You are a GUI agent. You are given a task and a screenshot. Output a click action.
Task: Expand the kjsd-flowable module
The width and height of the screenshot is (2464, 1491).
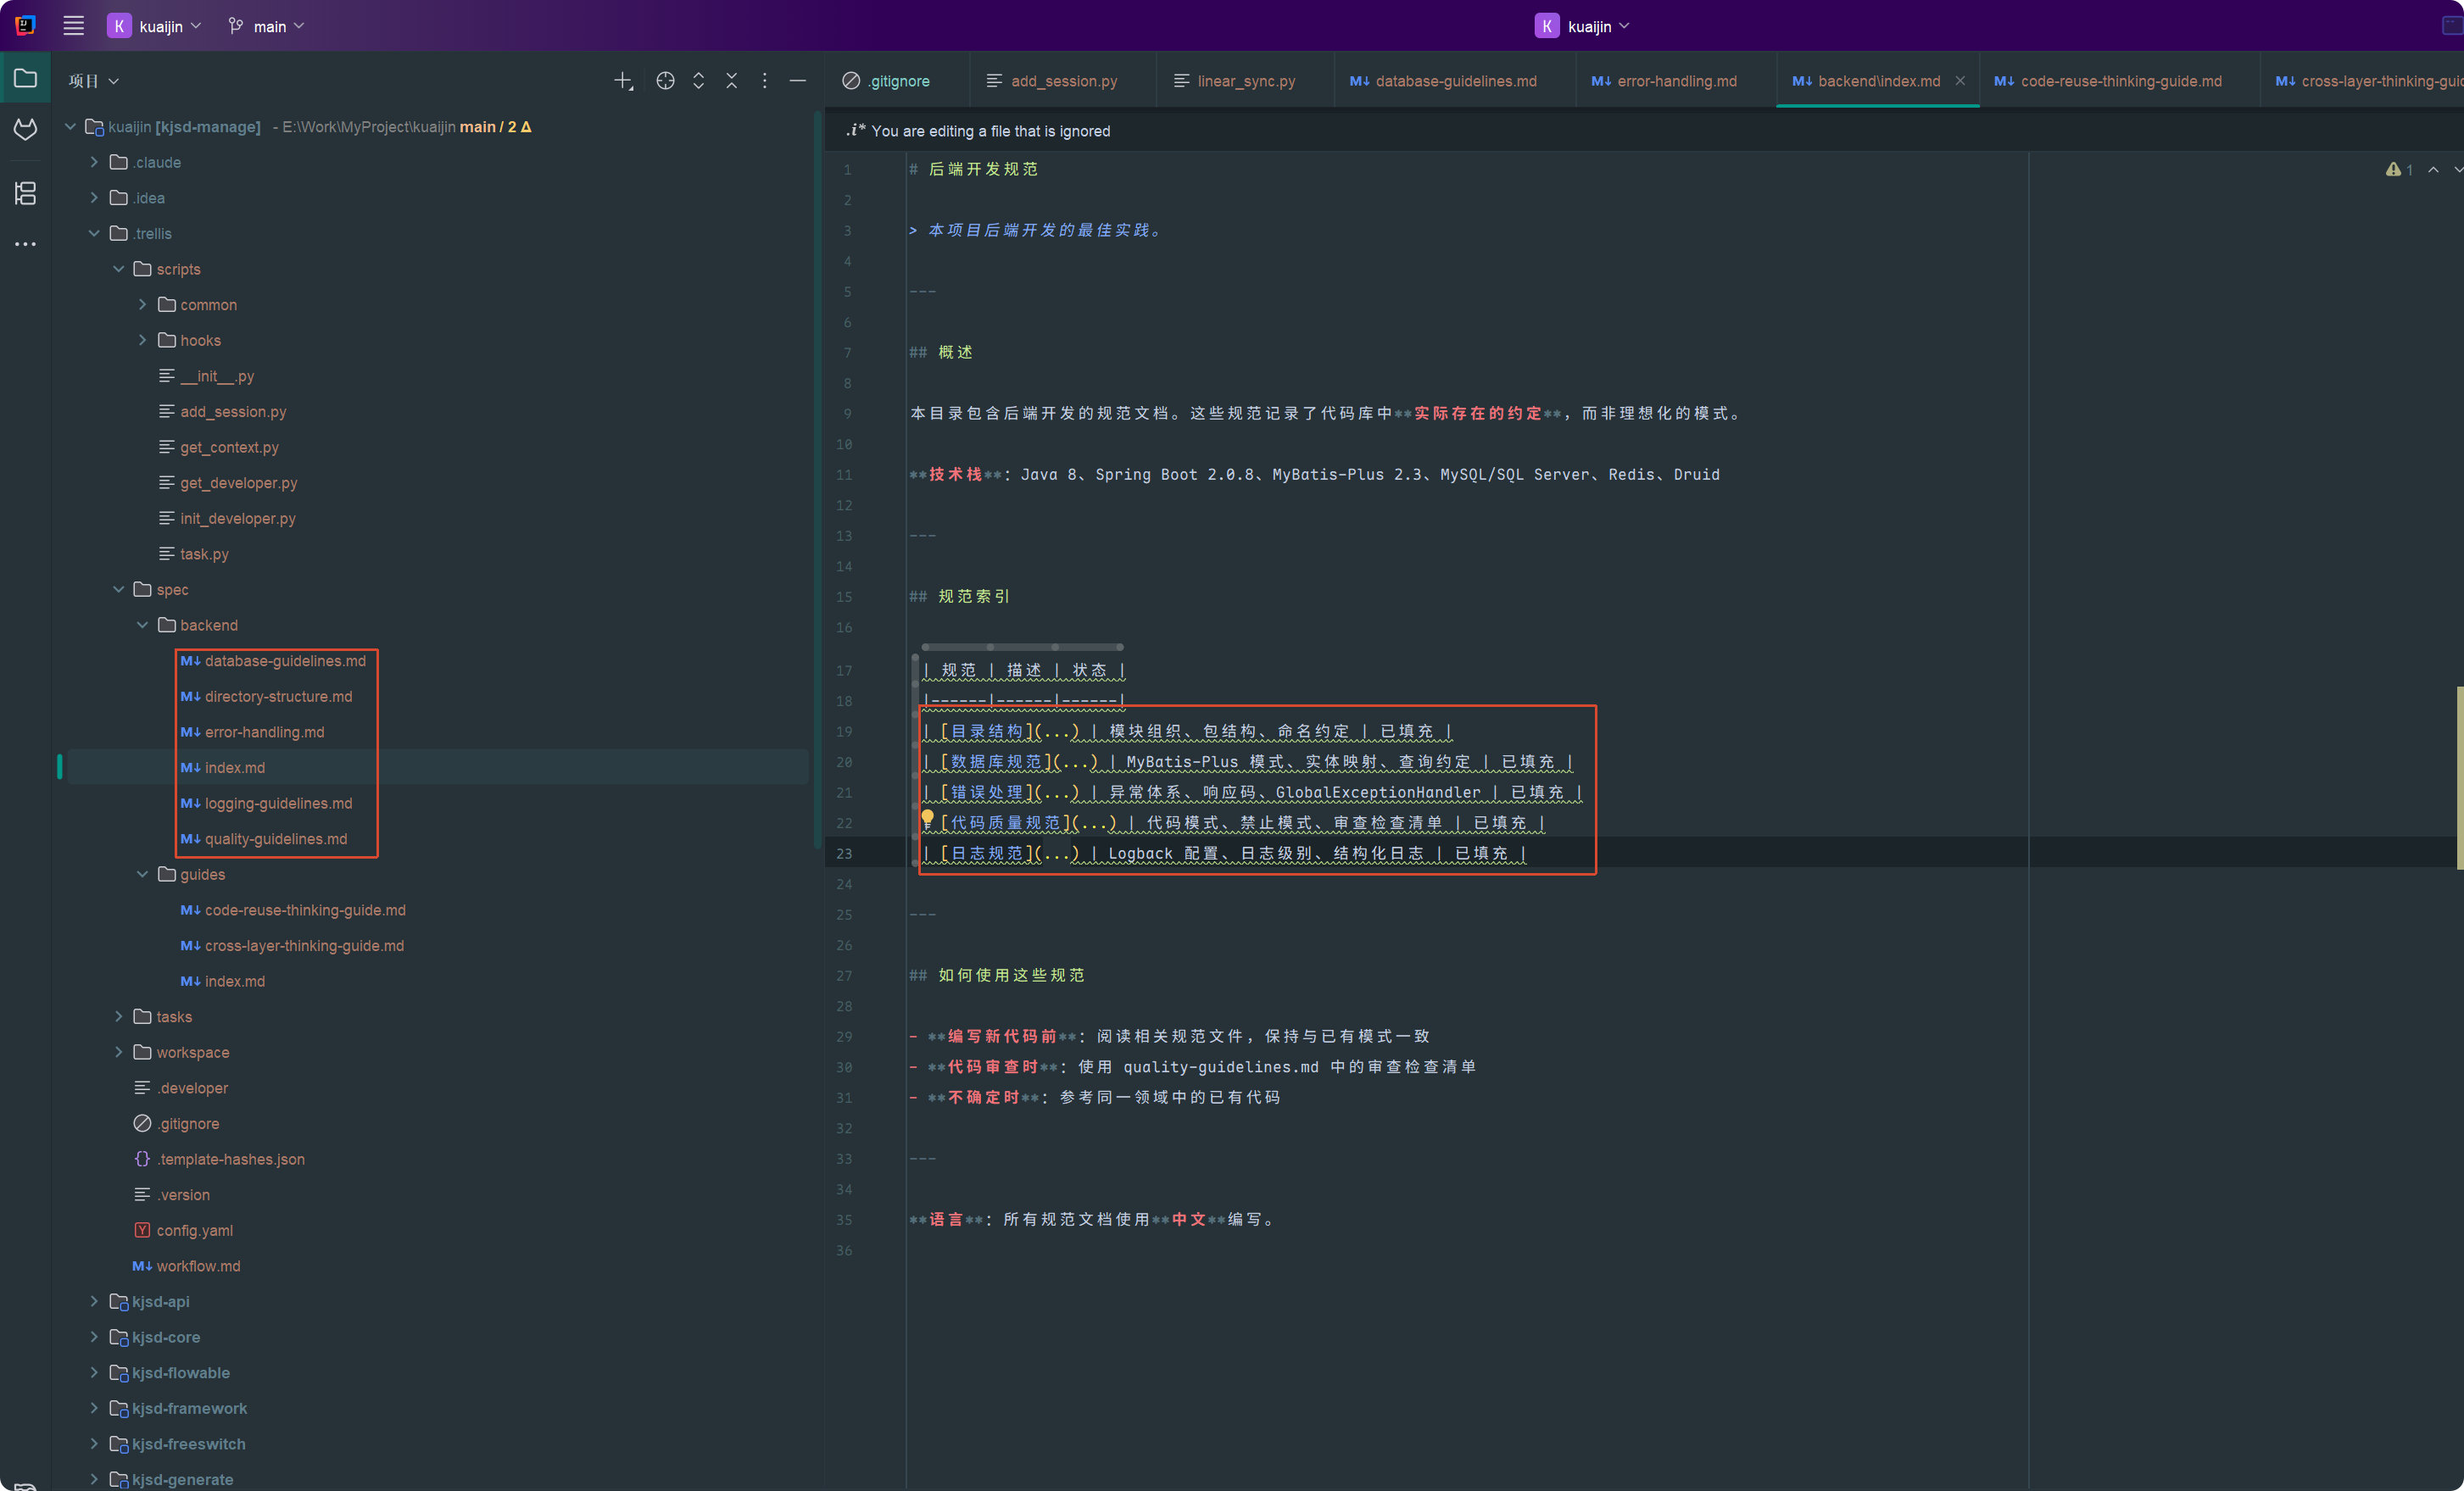click(x=94, y=1373)
